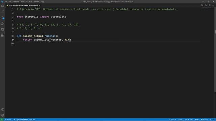The width and height of the screenshot is (216, 121).
Task: Change the CRLF end of line sequence
Action: [192, 120]
